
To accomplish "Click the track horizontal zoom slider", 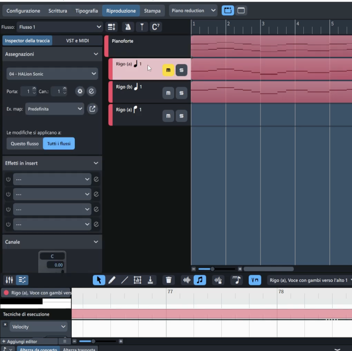I will pyautogui.click(x=212, y=269).
